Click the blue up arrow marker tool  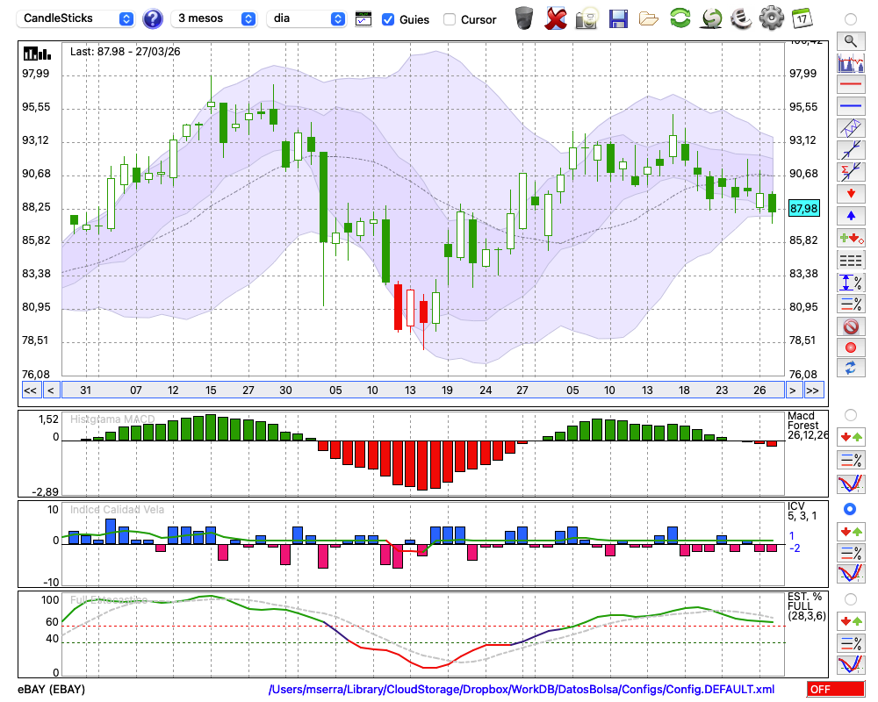click(851, 216)
